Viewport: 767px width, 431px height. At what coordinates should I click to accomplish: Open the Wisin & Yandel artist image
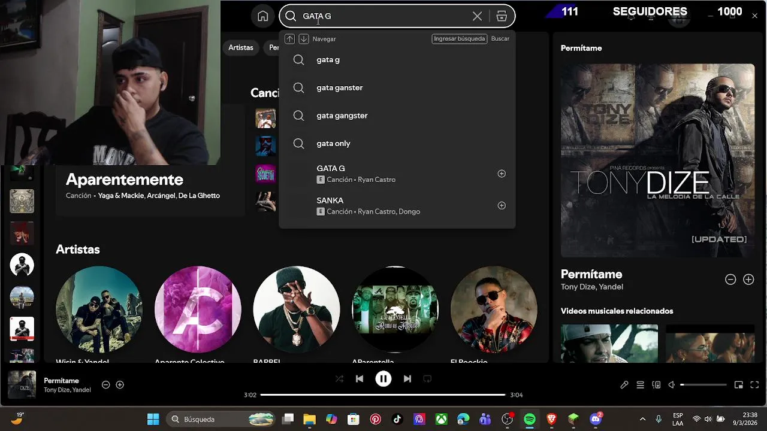99,309
